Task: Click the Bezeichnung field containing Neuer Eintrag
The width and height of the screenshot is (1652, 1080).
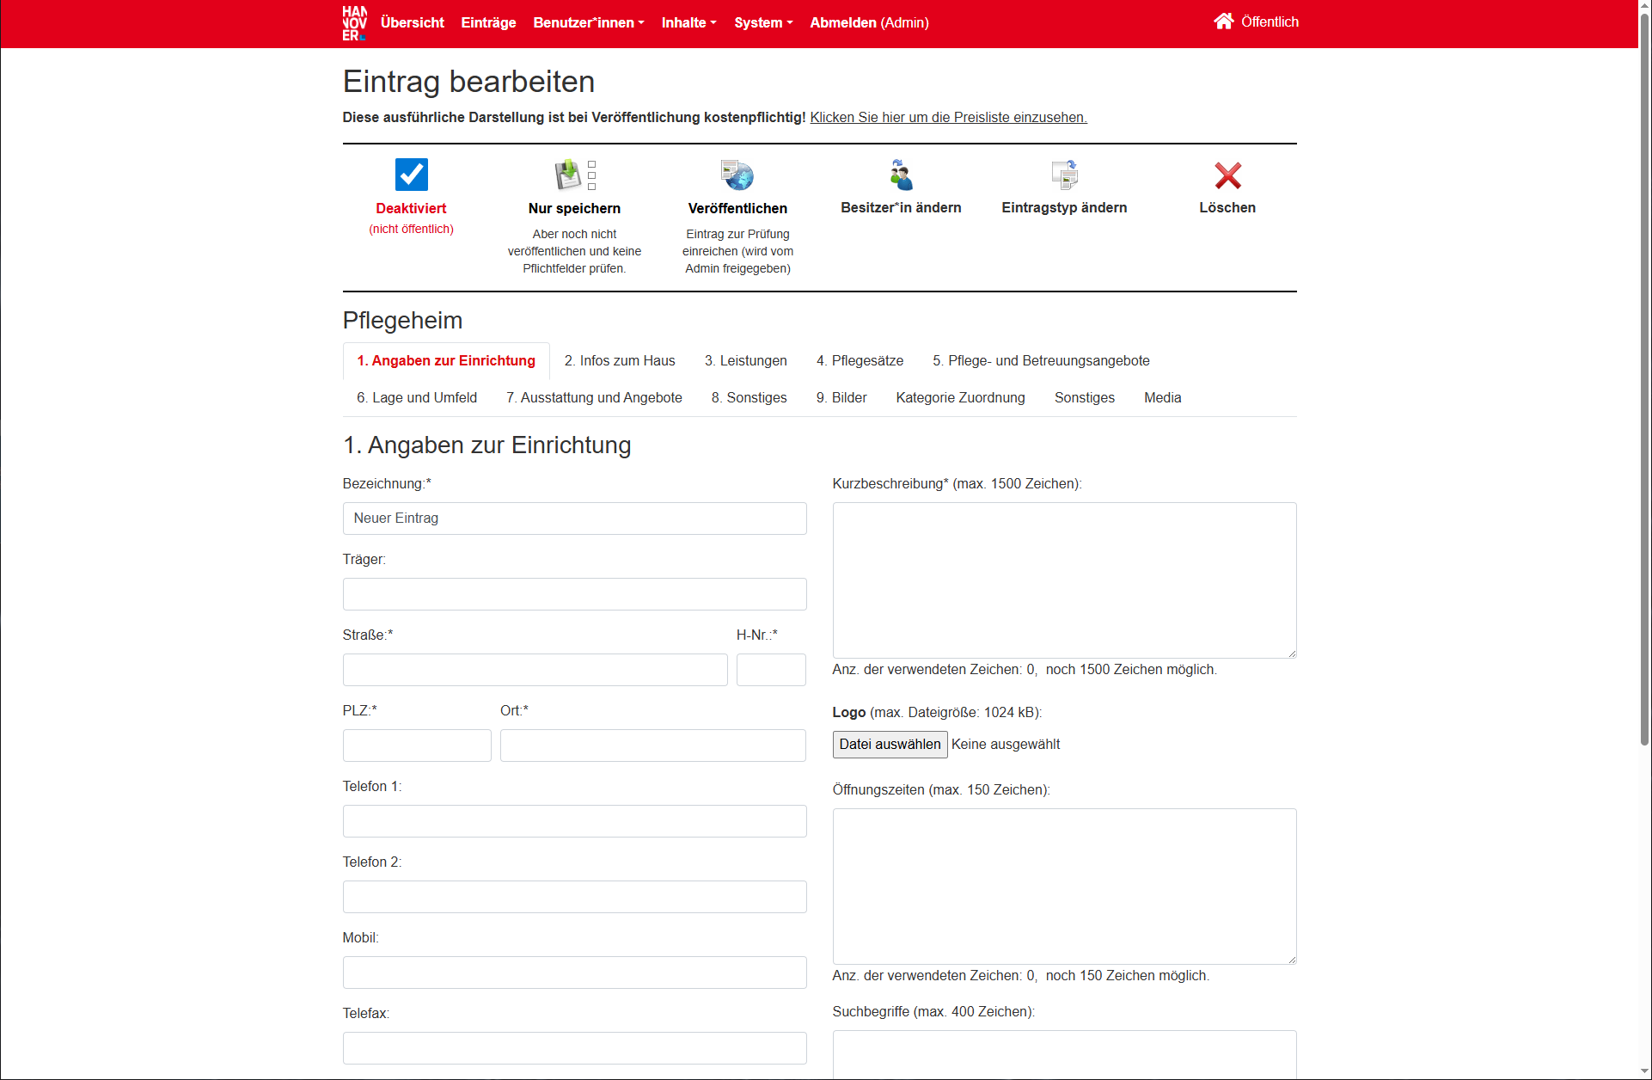Action: pyautogui.click(x=573, y=519)
